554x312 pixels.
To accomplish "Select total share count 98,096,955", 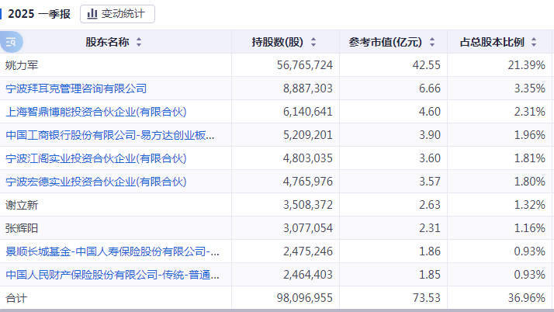I will (305, 298).
